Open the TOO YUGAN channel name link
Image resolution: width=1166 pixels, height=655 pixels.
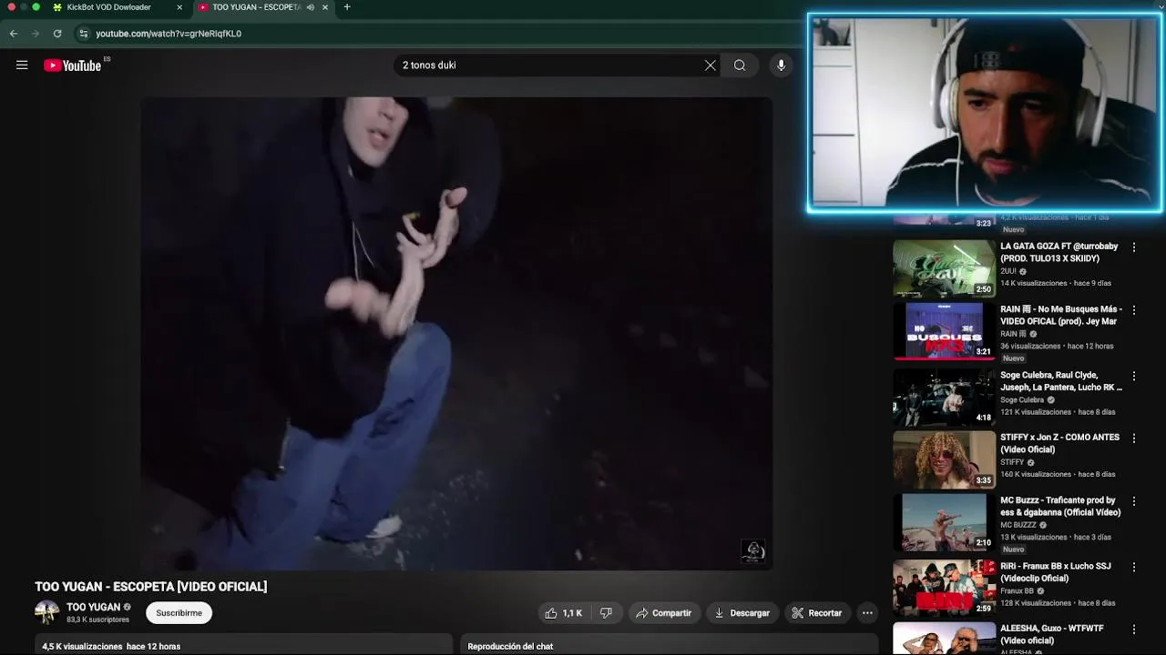click(x=93, y=607)
